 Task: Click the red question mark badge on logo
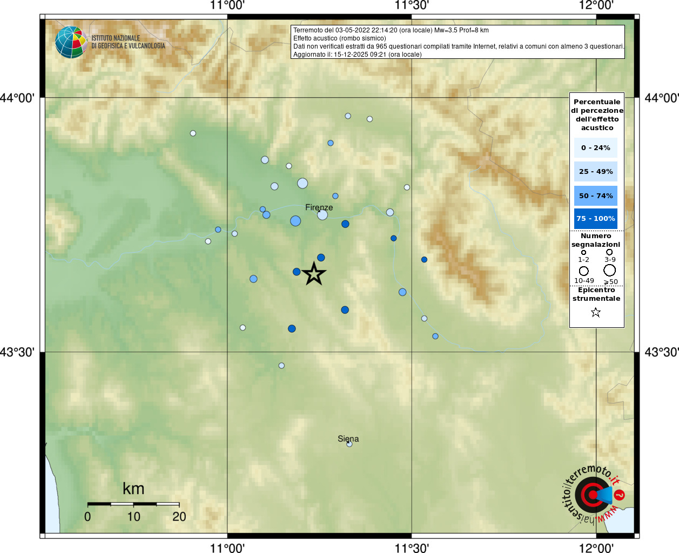point(620,495)
